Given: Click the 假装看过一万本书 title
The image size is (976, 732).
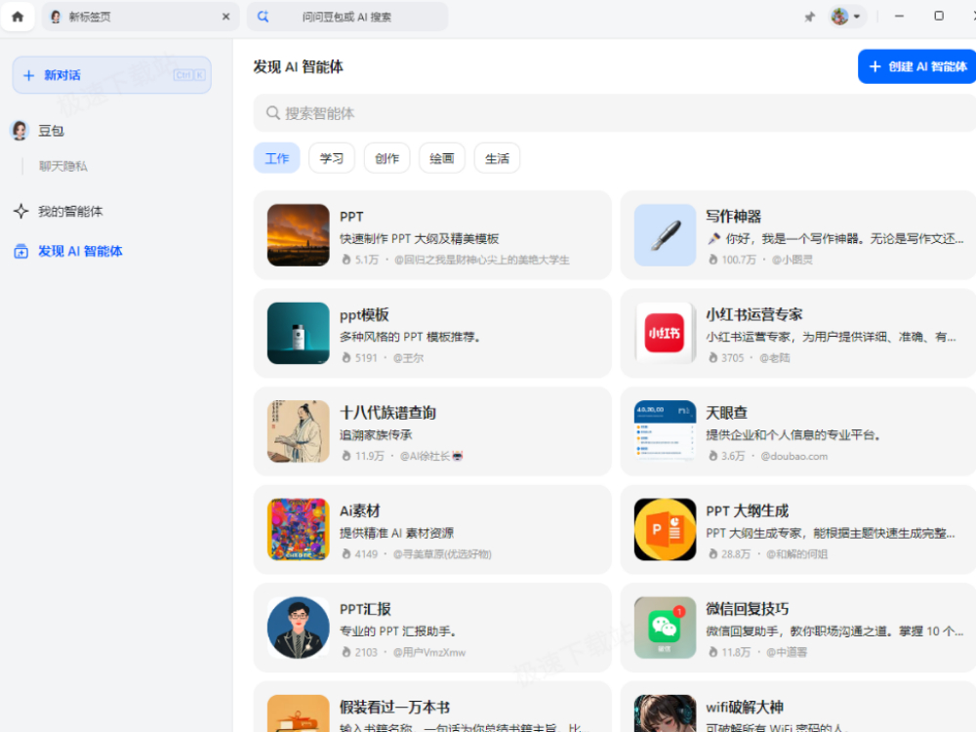Looking at the screenshot, I should click(x=394, y=707).
